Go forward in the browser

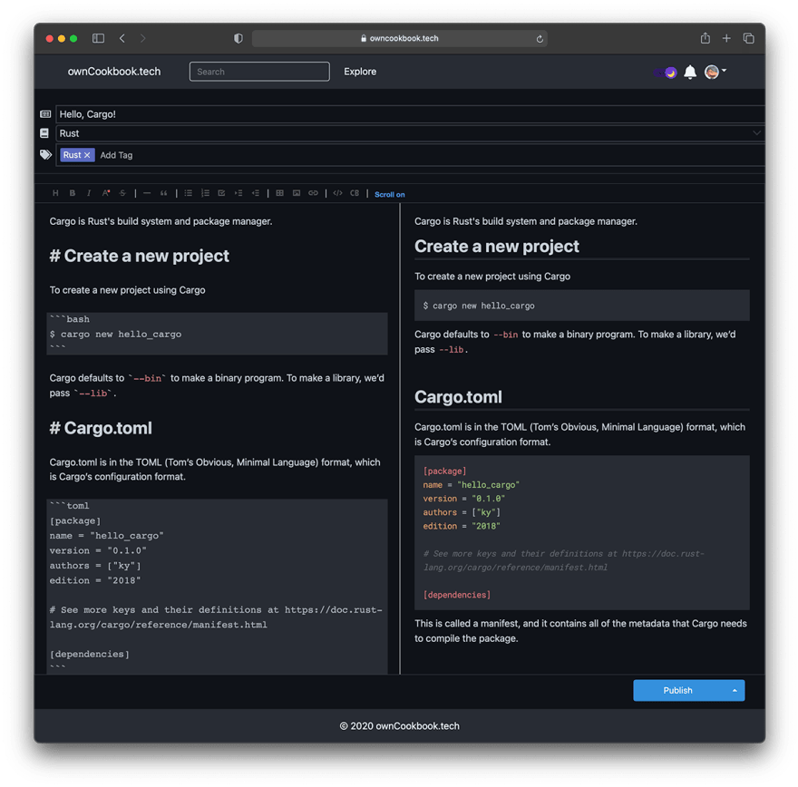tap(143, 38)
